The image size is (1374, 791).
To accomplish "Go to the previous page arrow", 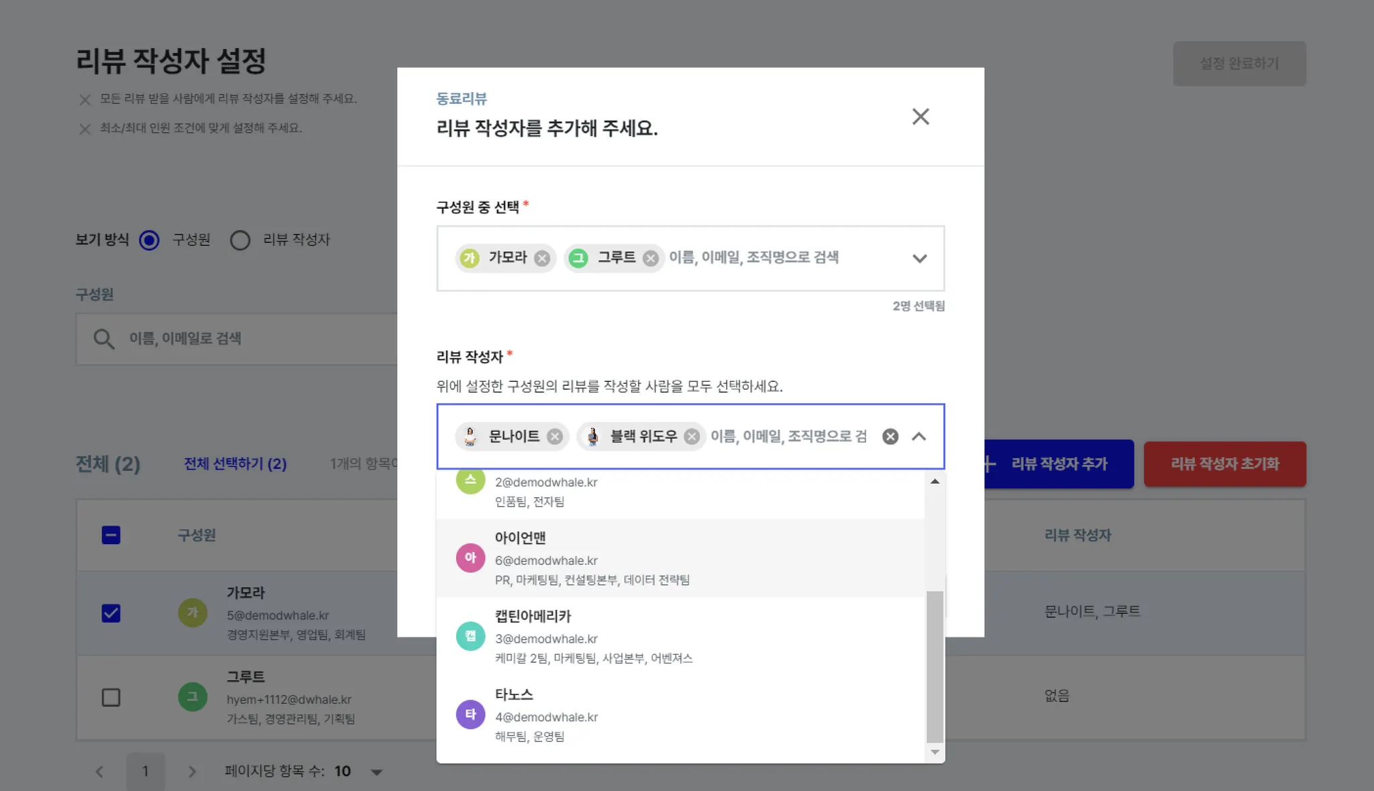I will 99,772.
